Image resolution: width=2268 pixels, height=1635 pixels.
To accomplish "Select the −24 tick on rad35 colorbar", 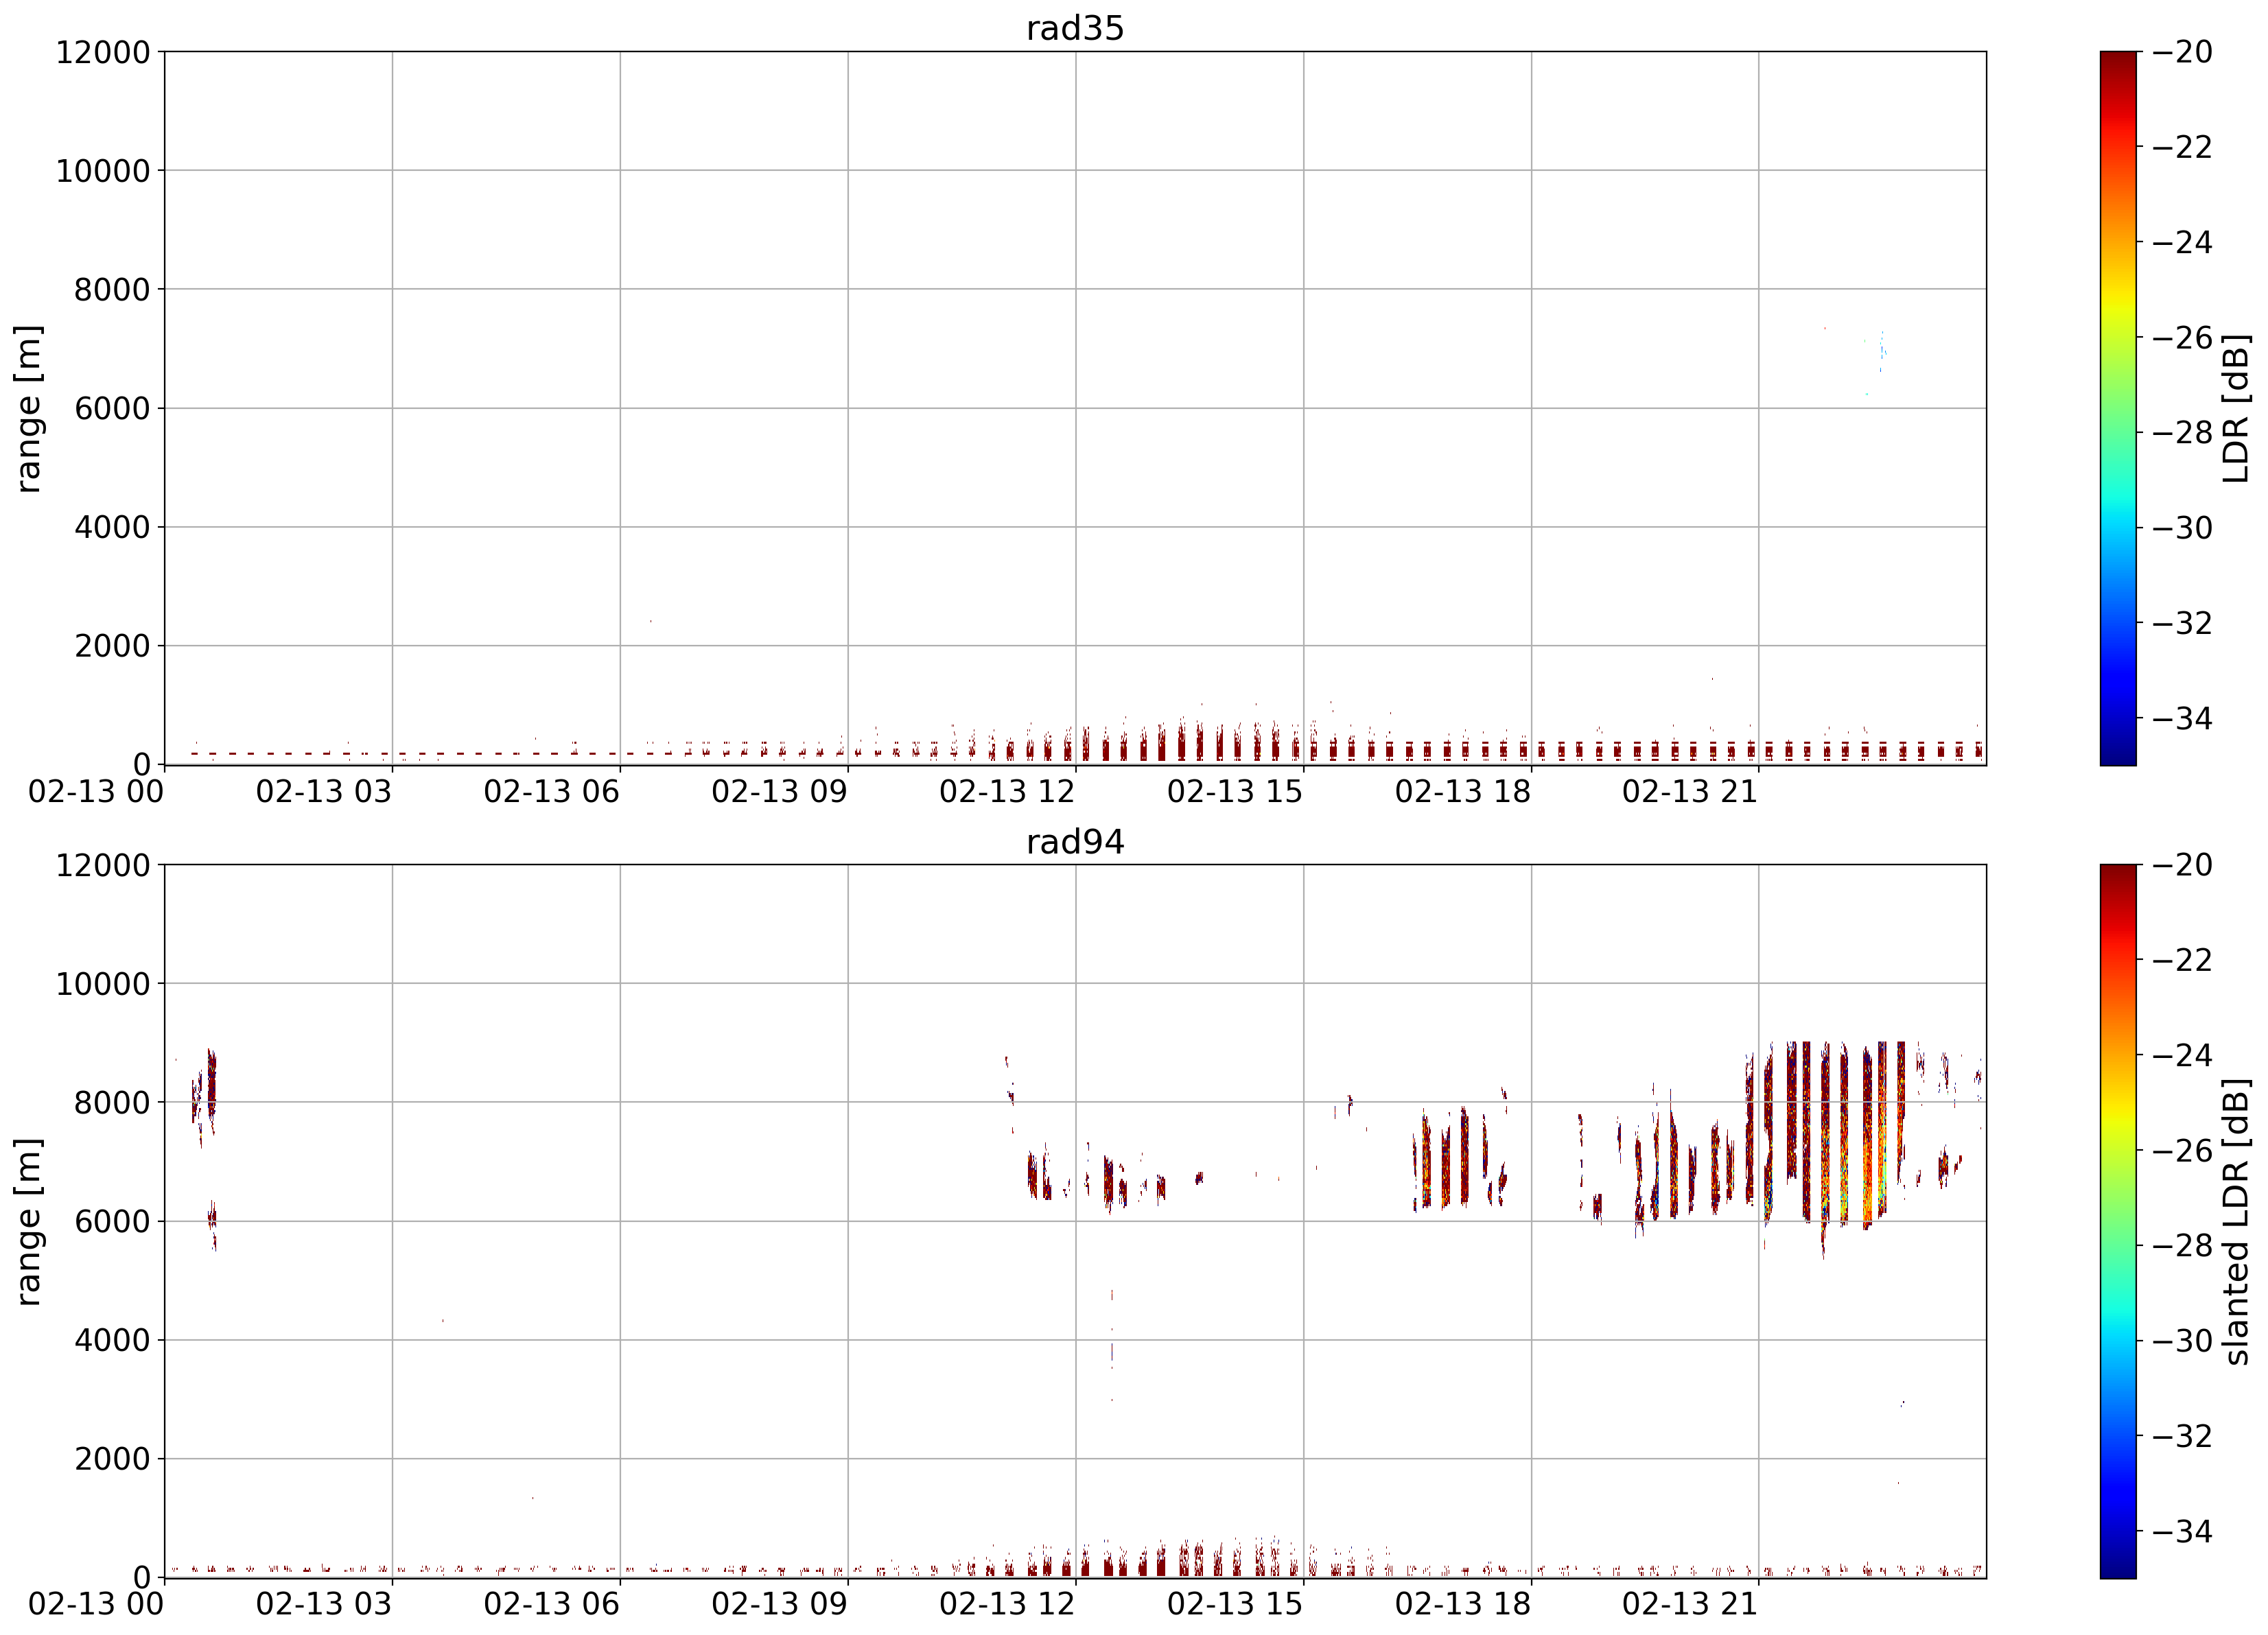I will (2182, 242).
